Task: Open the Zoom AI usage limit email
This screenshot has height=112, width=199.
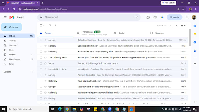Action: [113, 63]
